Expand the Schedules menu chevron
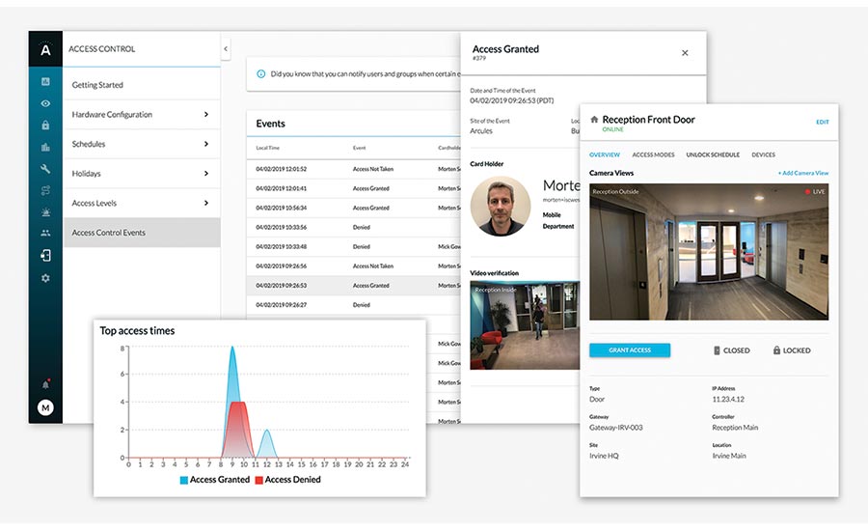The image size is (868, 531). click(206, 144)
